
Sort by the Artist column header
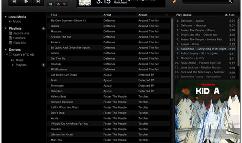tap(107, 15)
